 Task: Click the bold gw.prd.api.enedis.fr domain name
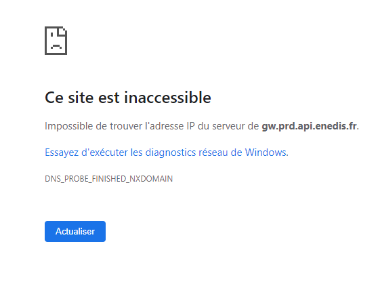(310, 126)
